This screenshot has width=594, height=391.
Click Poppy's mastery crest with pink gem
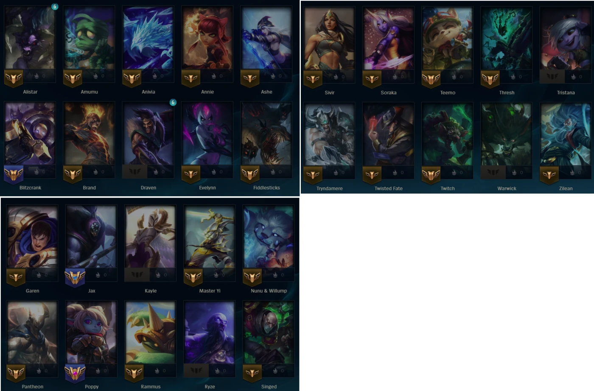[75, 374]
